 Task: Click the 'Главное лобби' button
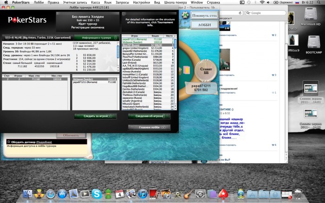(x=149, y=127)
